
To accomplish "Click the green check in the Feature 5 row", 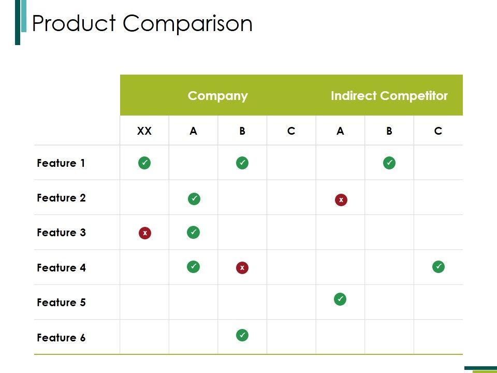I will pyautogui.click(x=340, y=299).
